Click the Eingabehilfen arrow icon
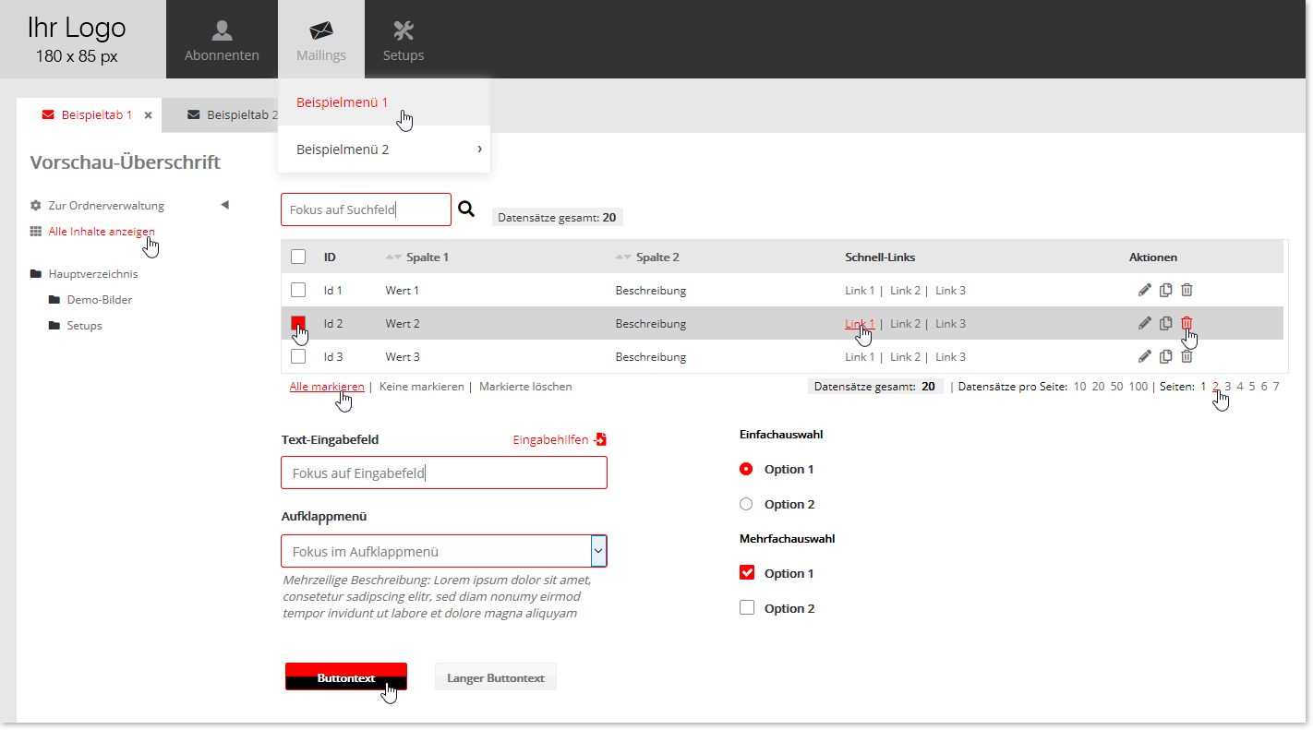The width and height of the screenshot is (1313, 730). click(x=600, y=440)
